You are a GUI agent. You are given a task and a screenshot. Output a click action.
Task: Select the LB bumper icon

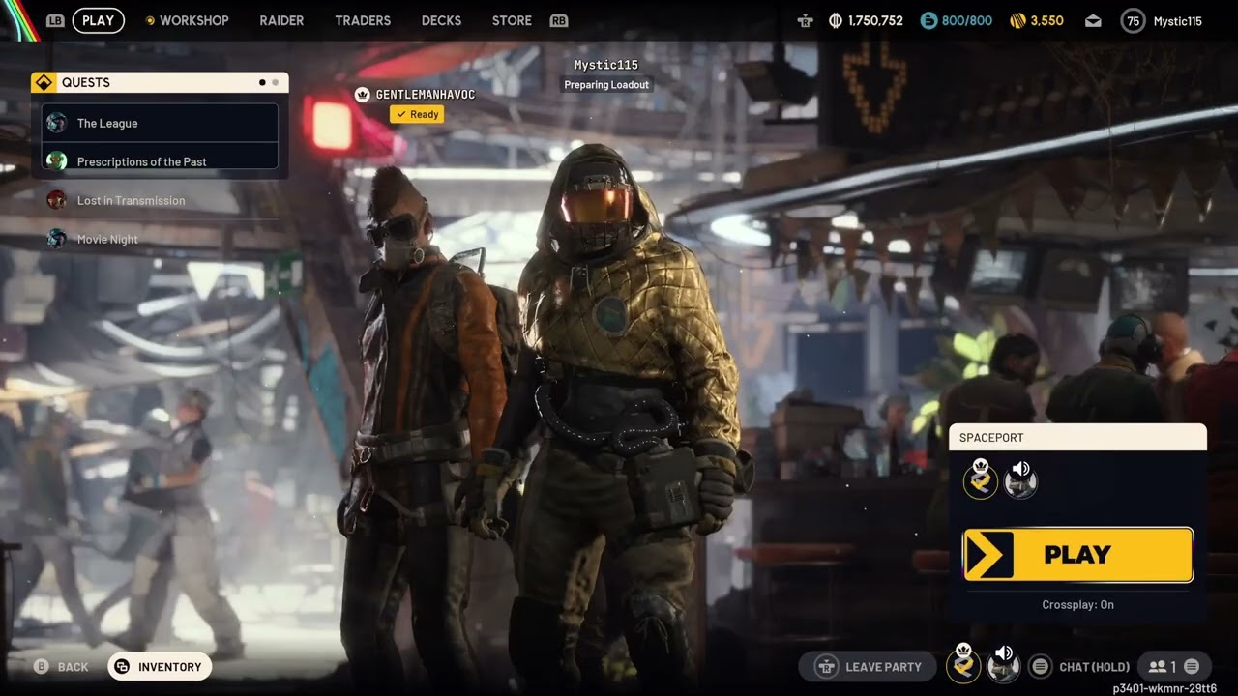coord(55,20)
